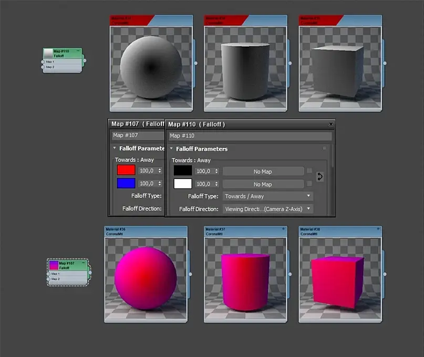Enable the second map checkbox in Map #110 panel
The image size is (424, 357).
pos(309,184)
